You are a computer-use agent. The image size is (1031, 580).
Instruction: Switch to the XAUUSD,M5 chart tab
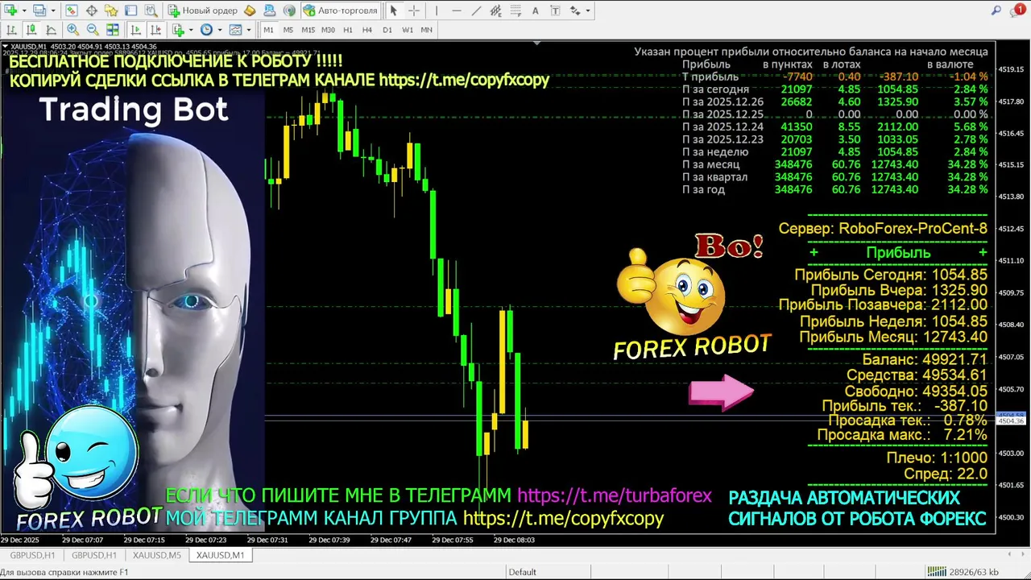[157, 555]
